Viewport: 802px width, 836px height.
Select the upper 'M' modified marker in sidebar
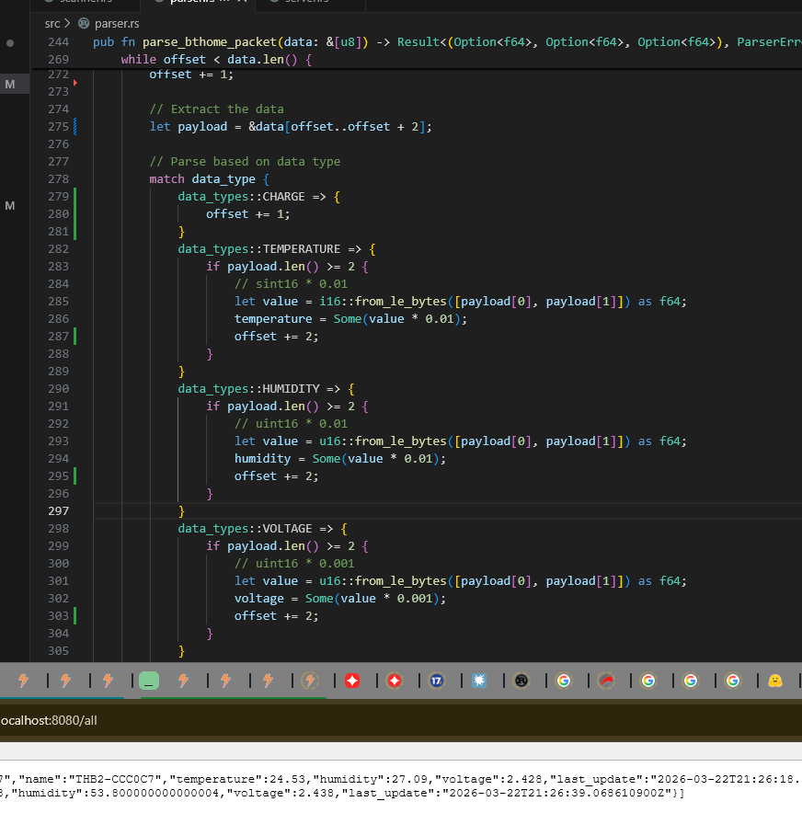click(10, 85)
